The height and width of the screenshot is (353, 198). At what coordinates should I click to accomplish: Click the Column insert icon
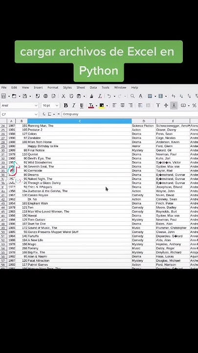pyautogui.click(x=160, y=96)
